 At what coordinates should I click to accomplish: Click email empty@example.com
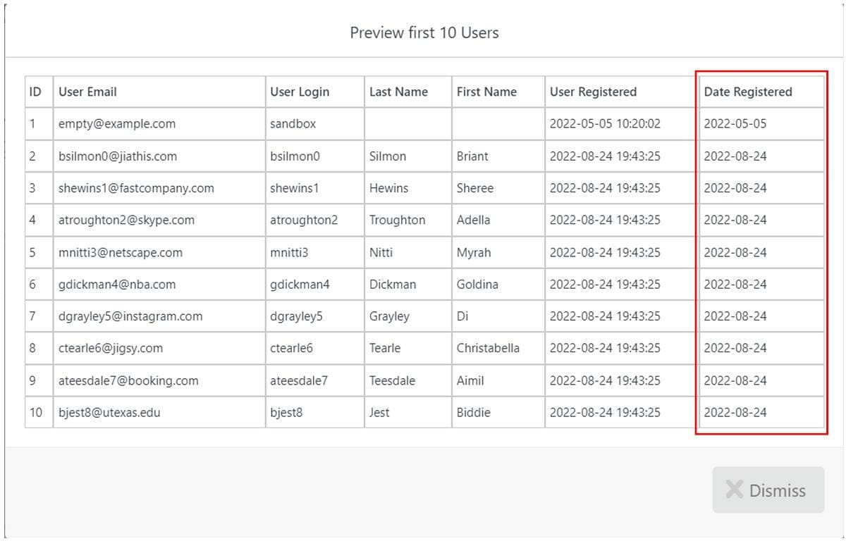pos(117,124)
